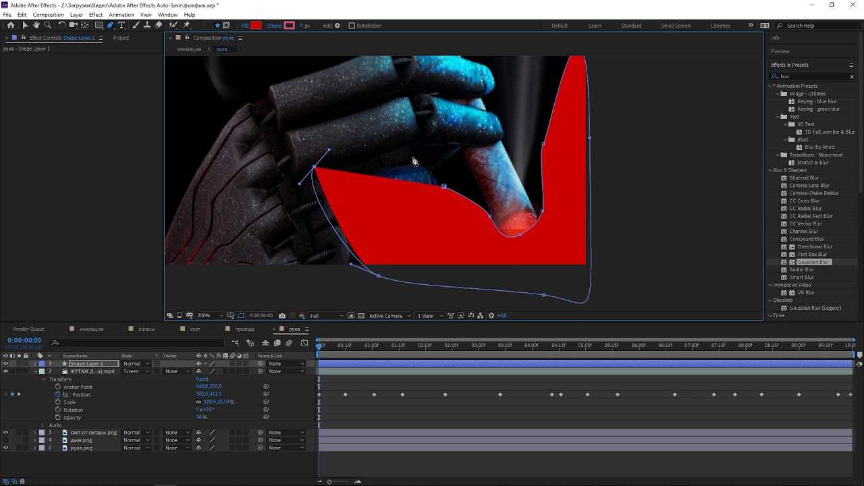864x486 pixels.
Task: Select Gaussian Blur effect
Action: tap(813, 262)
